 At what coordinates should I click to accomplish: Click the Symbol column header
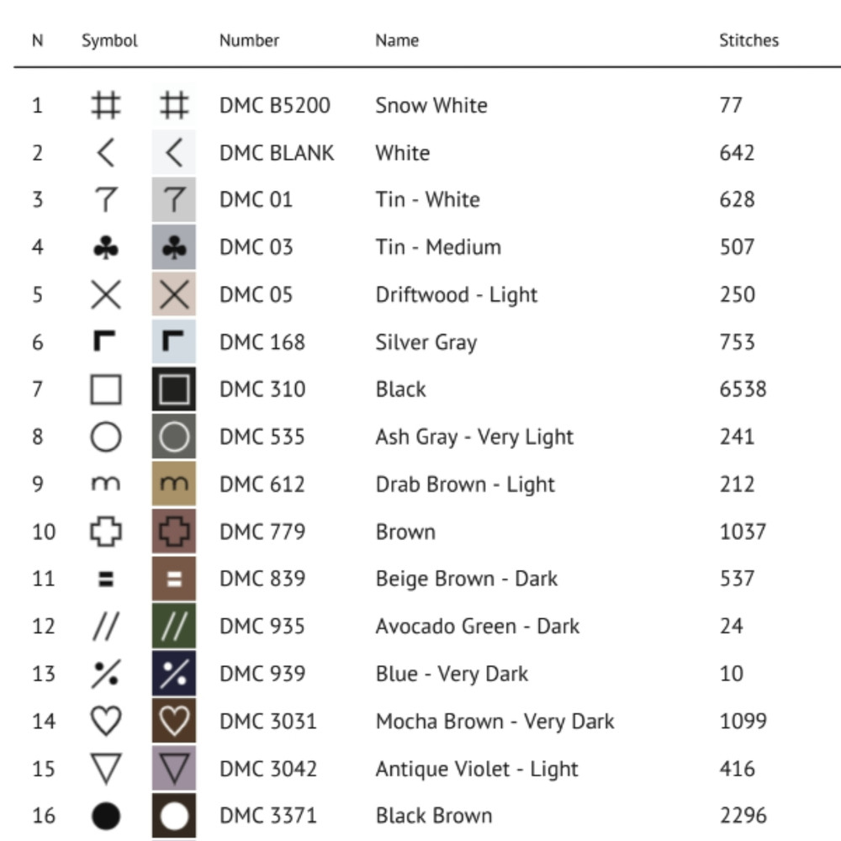(109, 40)
